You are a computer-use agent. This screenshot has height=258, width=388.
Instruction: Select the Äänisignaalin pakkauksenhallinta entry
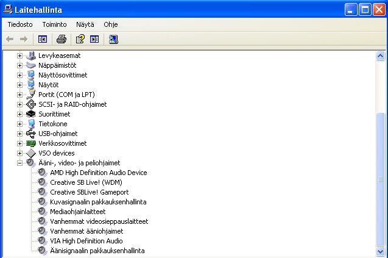[x=97, y=251]
